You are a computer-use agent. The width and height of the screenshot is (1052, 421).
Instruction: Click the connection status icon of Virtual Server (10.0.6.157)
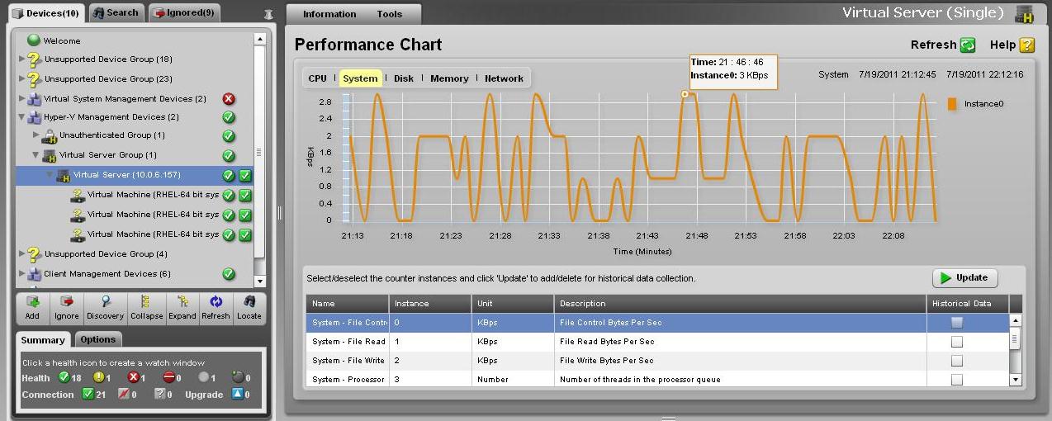pyautogui.click(x=245, y=175)
